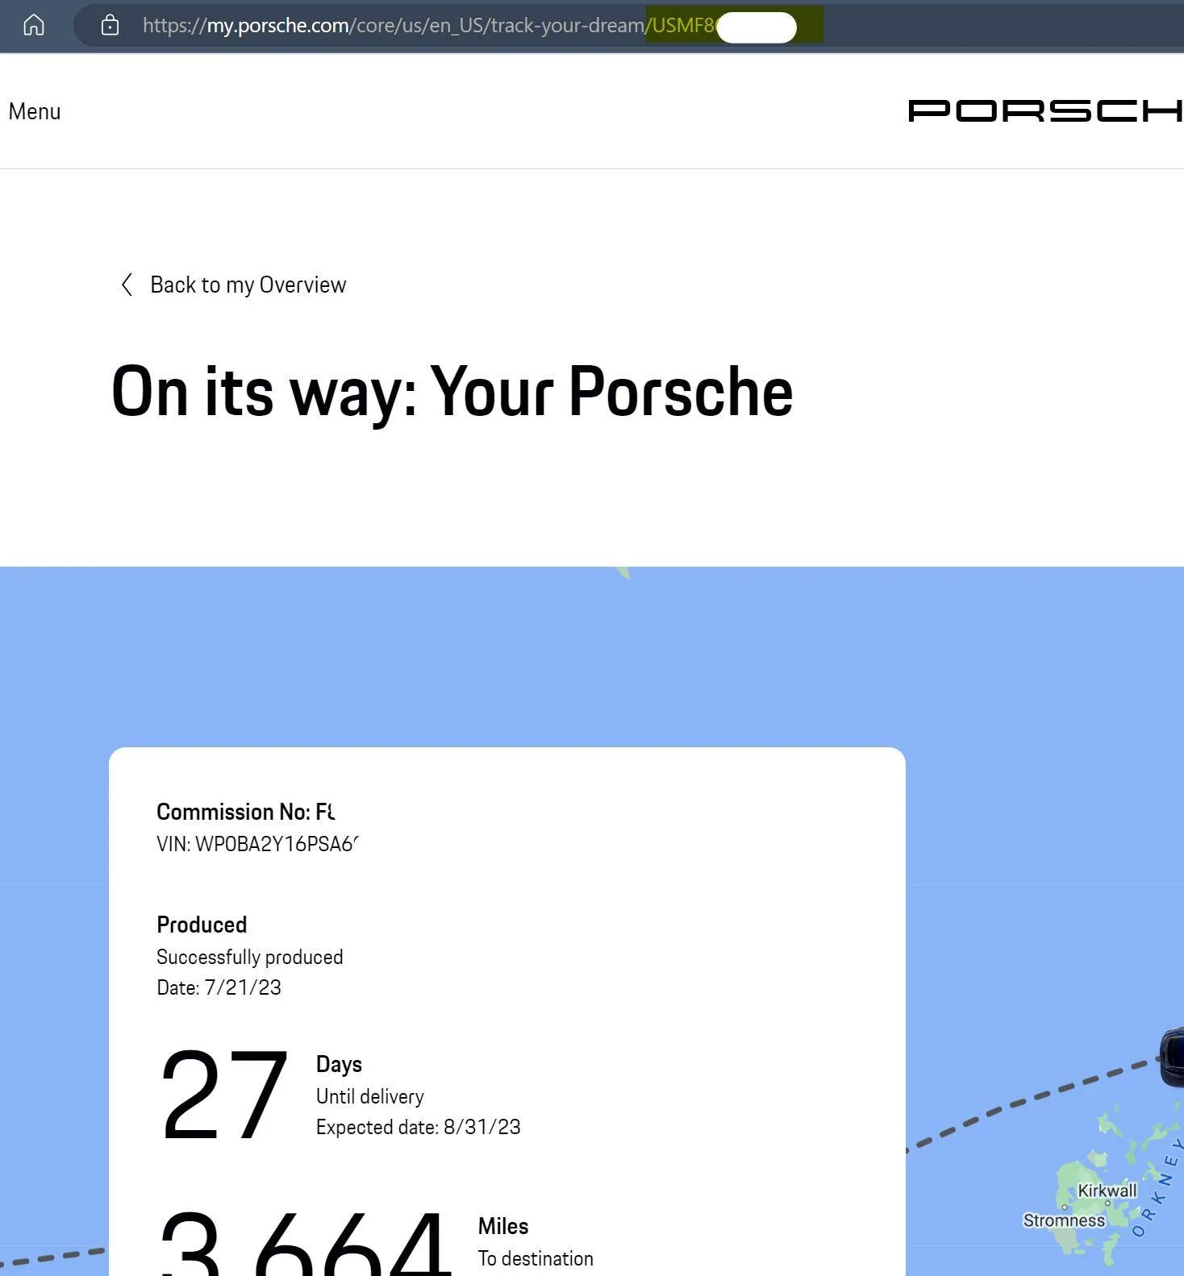This screenshot has width=1184, height=1276.
Task: Click 'To destination' text
Action: [x=536, y=1258]
